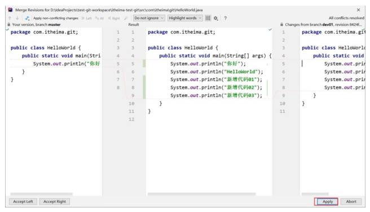Click the lock icon beside Your version
Image resolution: width=370 pixels, height=212 pixels.
click(8, 24)
